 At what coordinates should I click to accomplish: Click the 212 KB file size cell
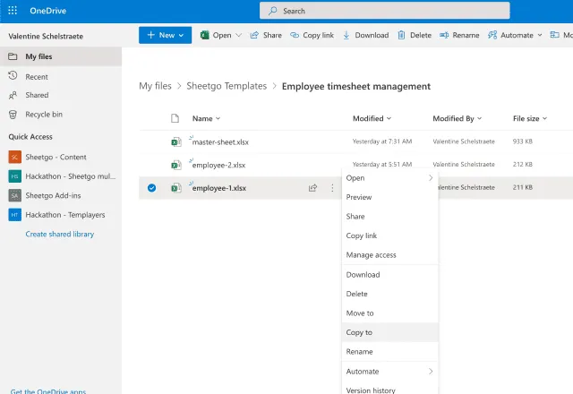coord(523,165)
